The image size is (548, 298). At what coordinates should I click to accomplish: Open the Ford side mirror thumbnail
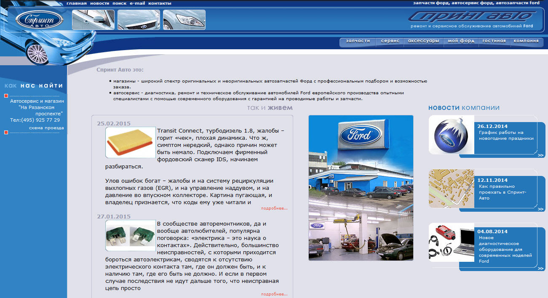(94, 20)
